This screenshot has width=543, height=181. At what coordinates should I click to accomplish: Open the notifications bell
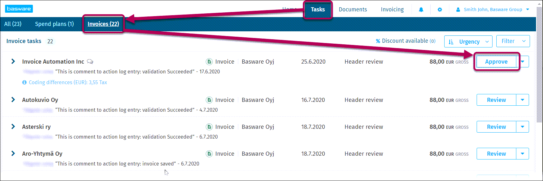[421, 9]
